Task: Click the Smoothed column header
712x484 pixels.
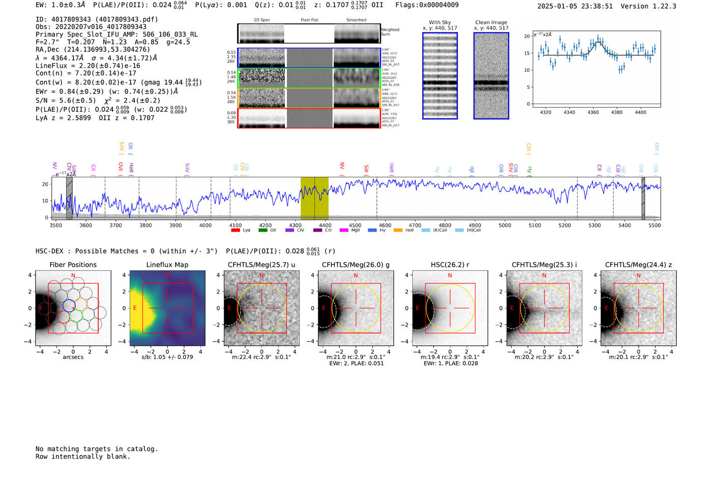Action: coord(357,20)
